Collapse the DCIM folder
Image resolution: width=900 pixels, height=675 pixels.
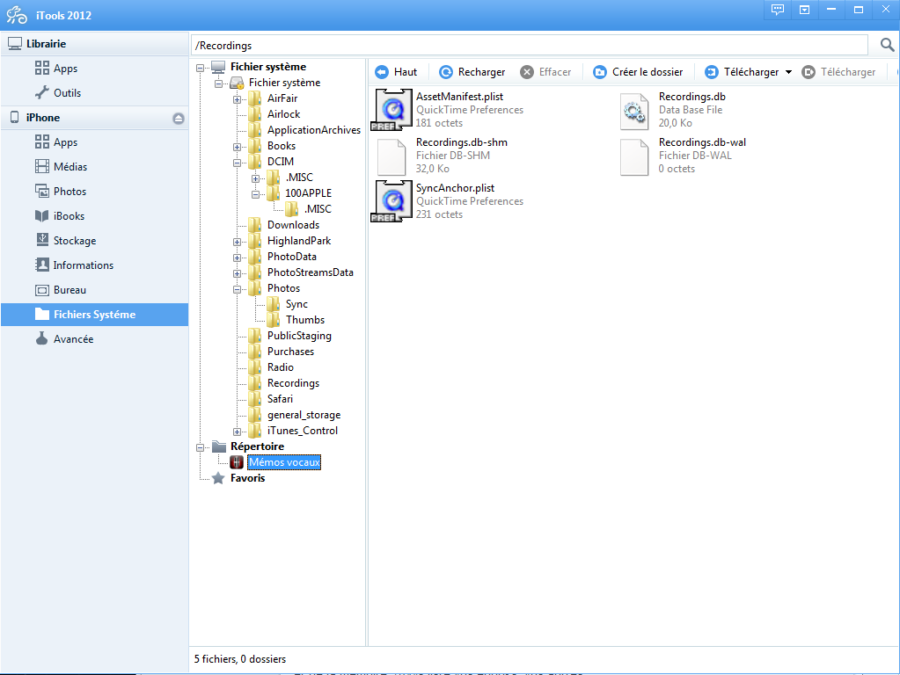tap(237, 163)
